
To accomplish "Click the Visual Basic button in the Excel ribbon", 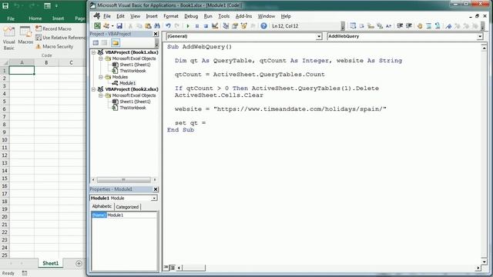I will point(8,38).
